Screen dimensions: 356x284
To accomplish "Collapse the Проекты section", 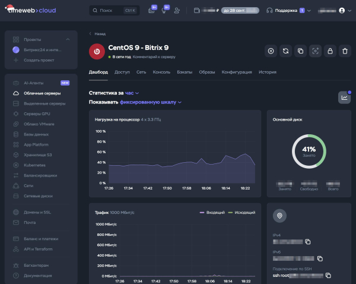I will click(68, 39).
